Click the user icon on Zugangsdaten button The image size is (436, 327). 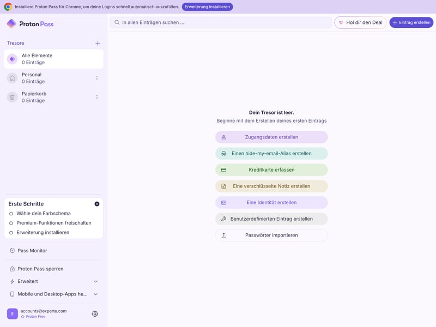point(223,137)
